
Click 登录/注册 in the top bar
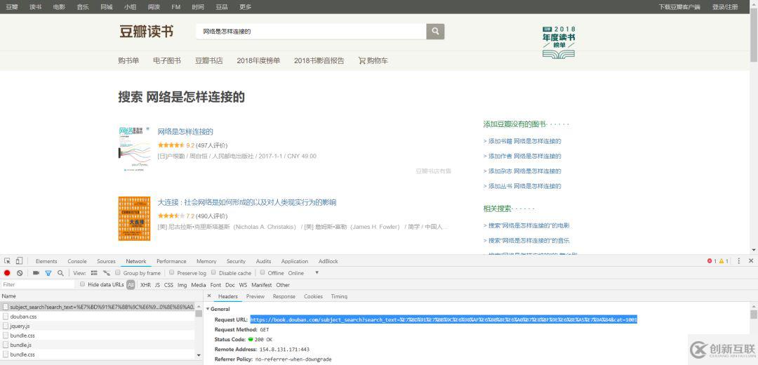pos(724,7)
